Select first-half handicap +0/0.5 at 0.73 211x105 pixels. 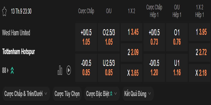pos(154,37)
